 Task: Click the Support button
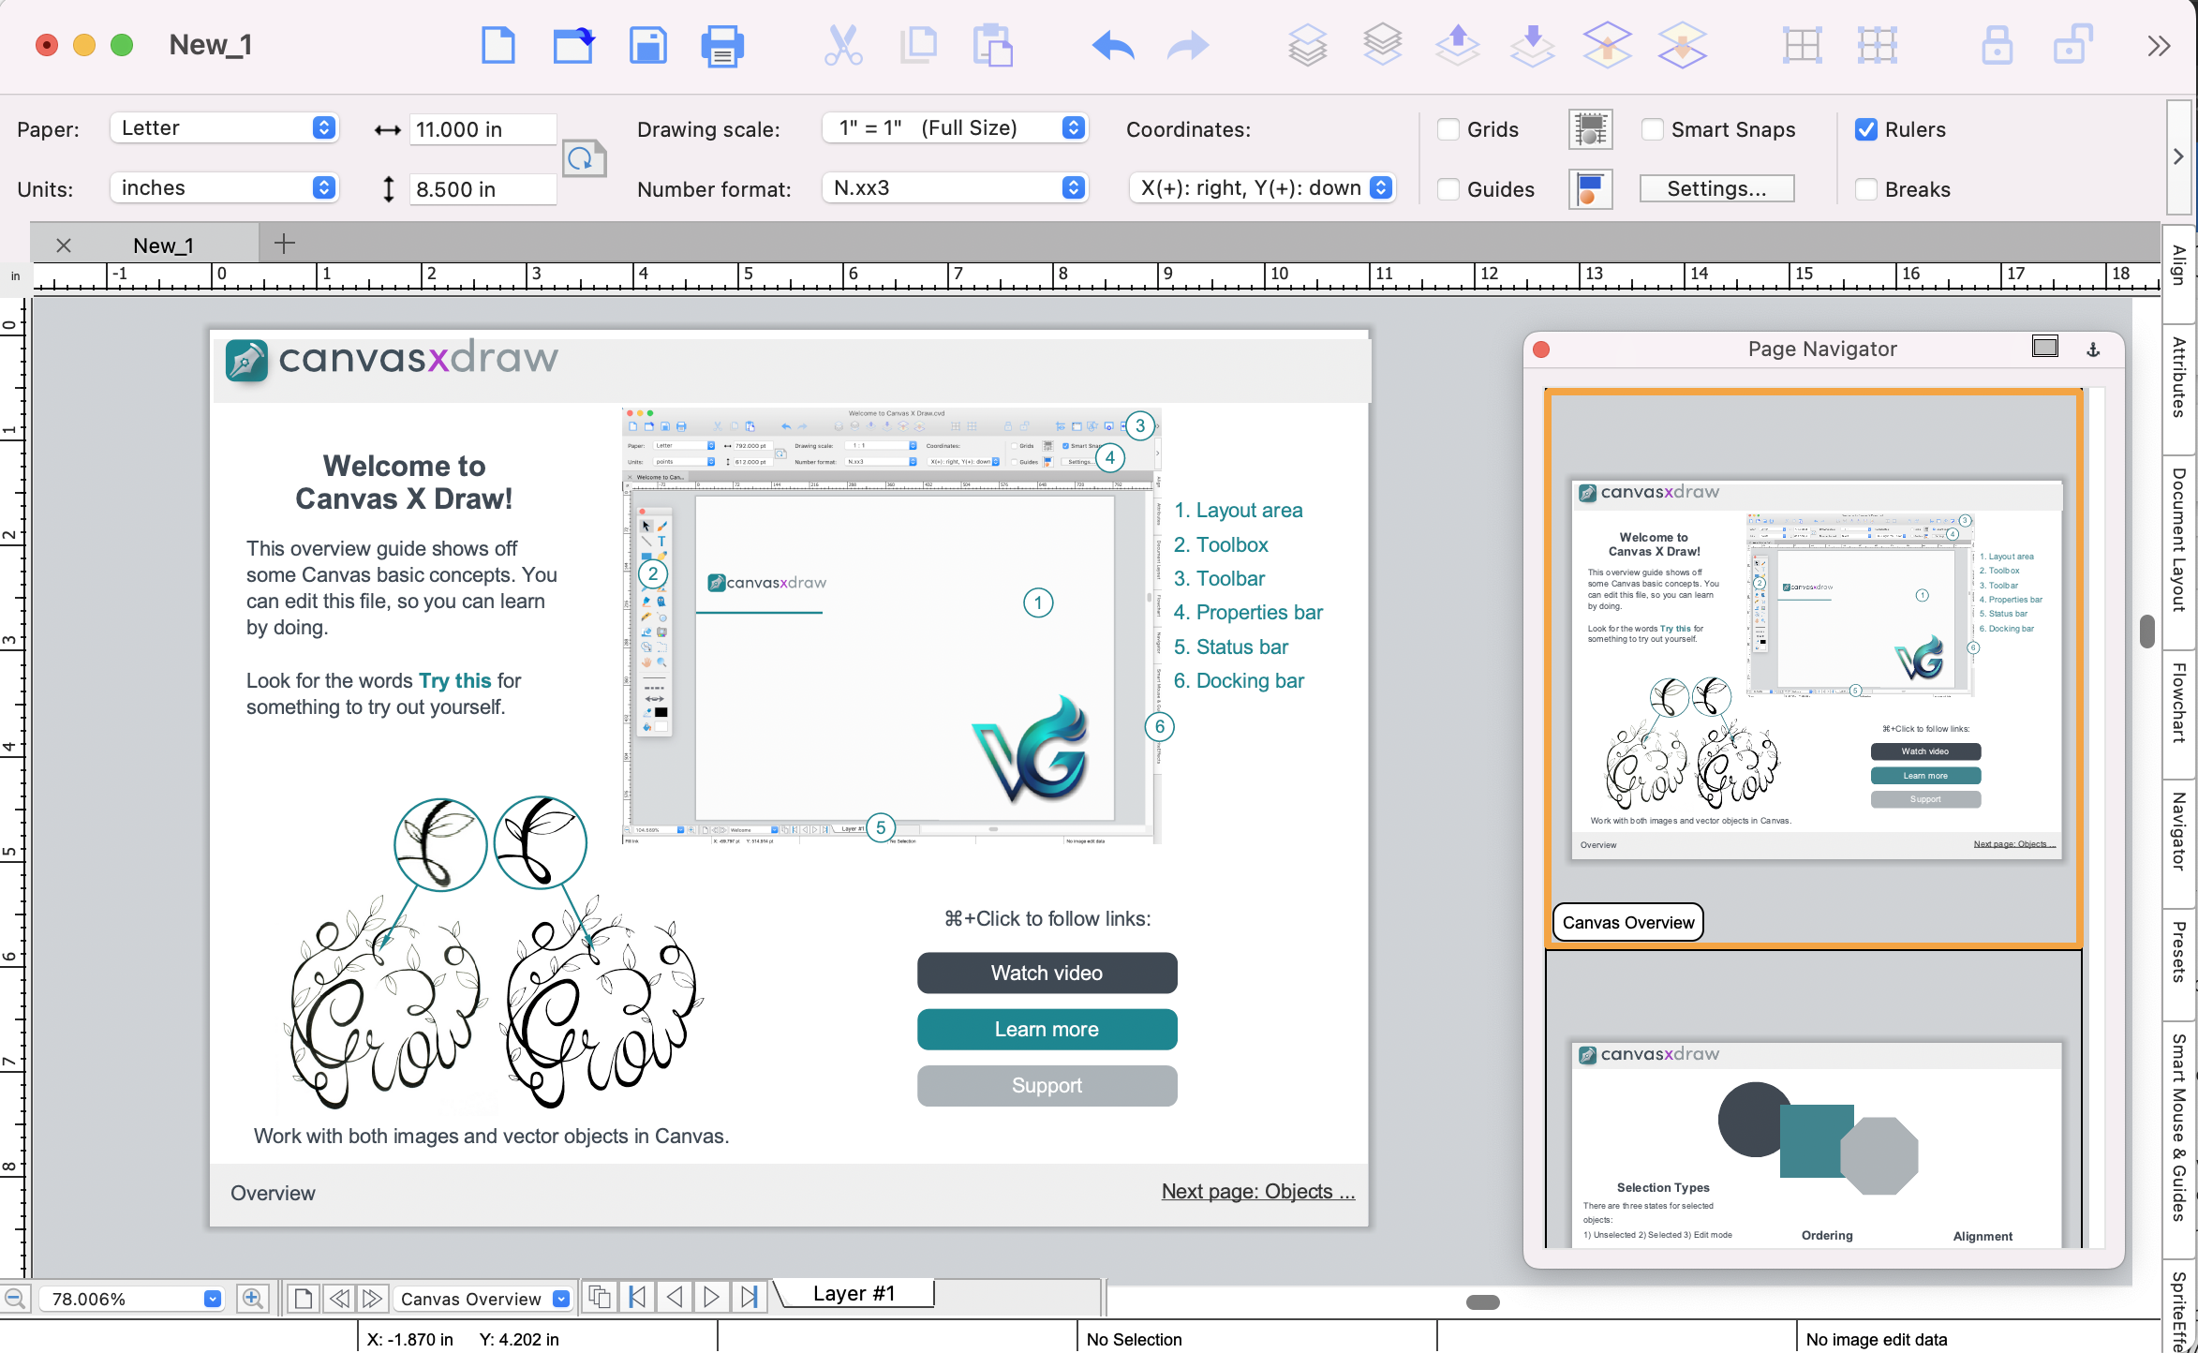(1047, 1085)
